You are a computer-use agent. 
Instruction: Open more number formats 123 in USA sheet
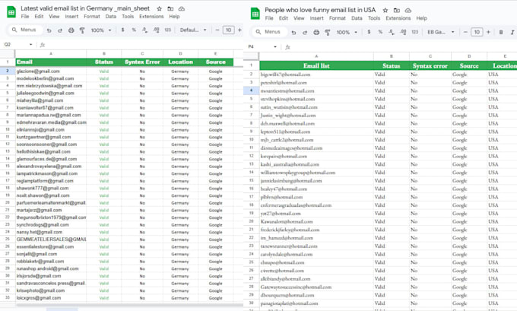point(414,32)
